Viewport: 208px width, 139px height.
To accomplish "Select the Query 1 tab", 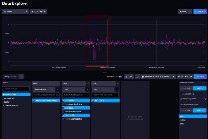I will 10,77.
